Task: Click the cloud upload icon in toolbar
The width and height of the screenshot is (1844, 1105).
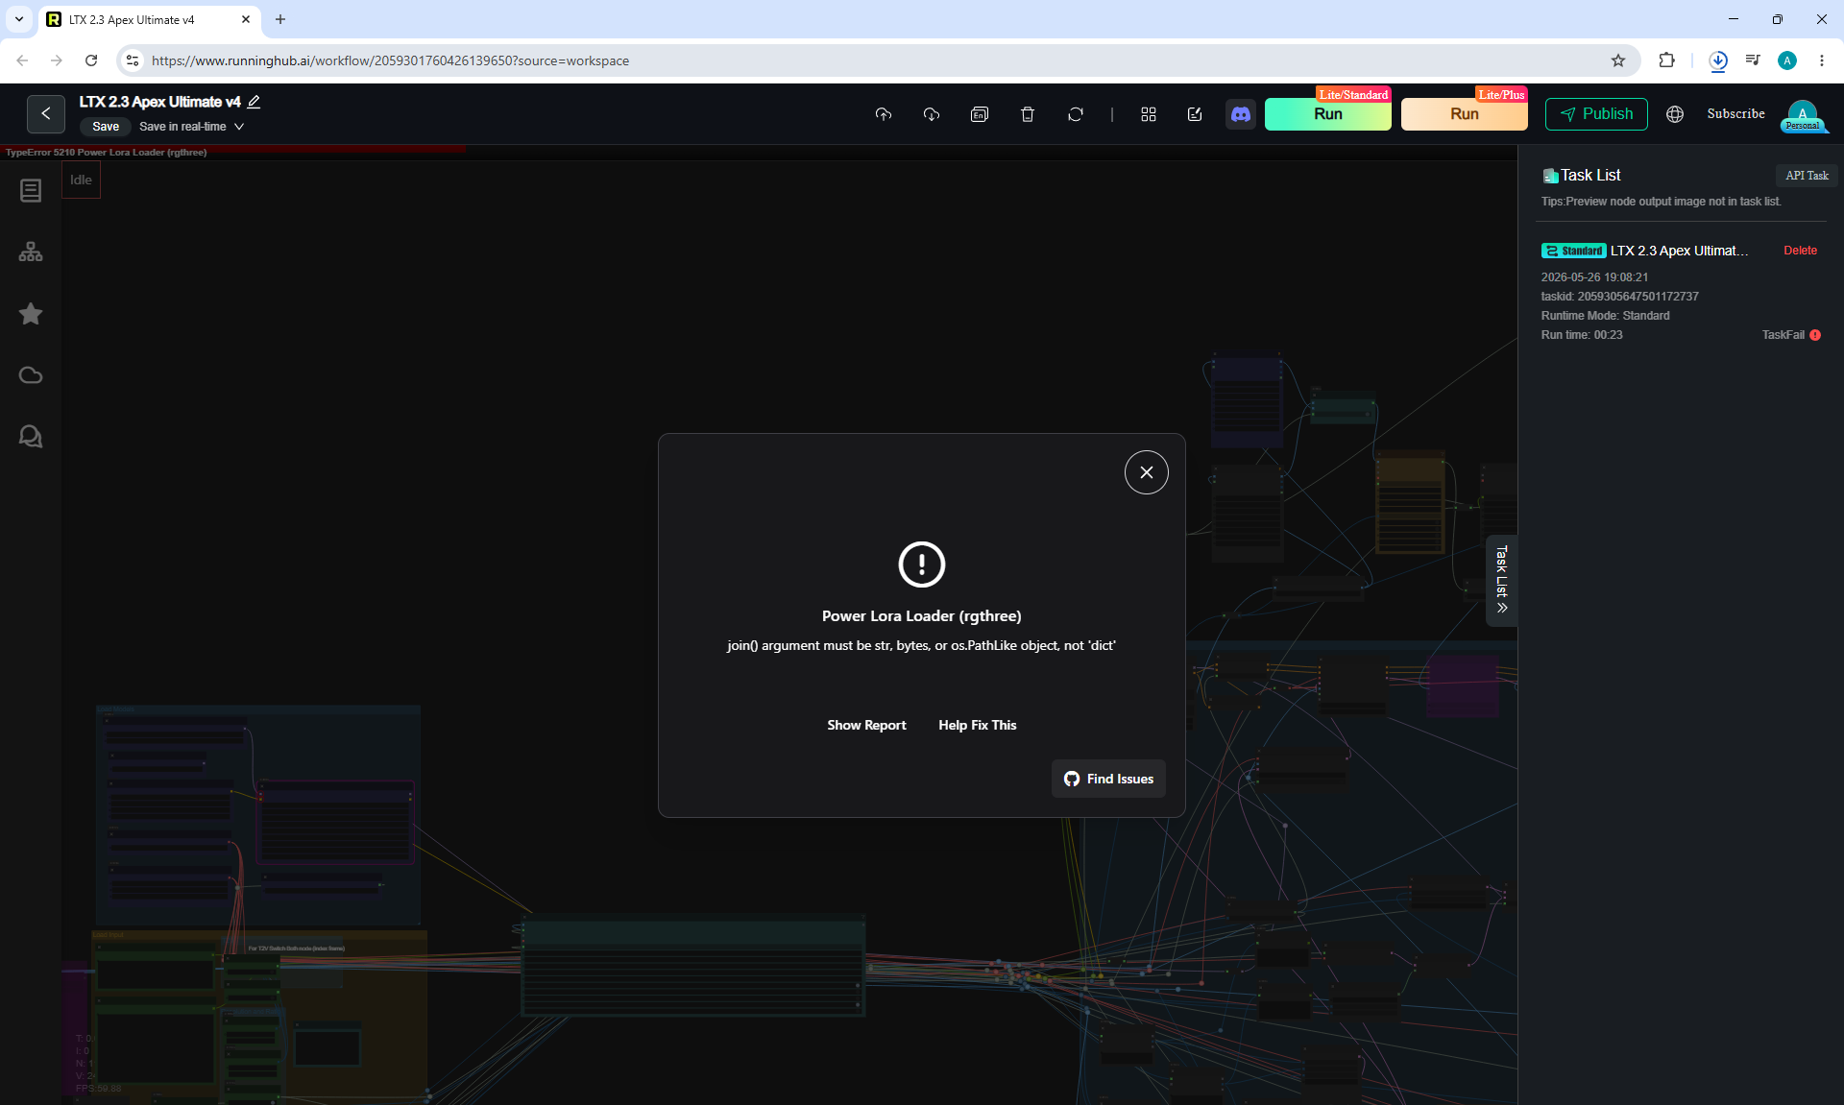Action: click(x=884, y=114)
